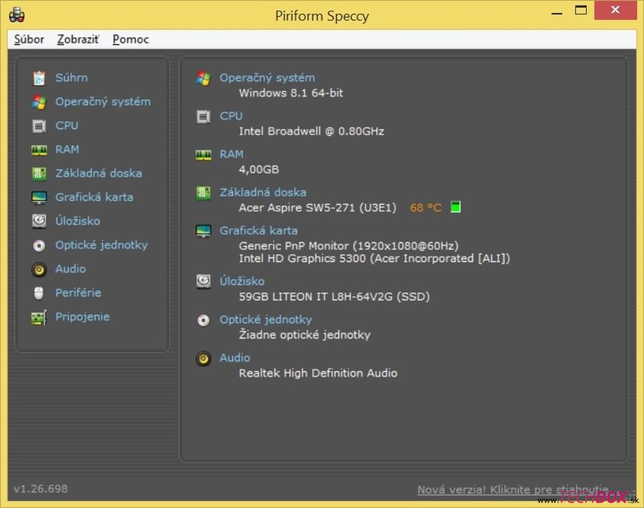The image size is (644, 508).
Task: Go to the CPU section in sidebar
Action: point(67,125)
